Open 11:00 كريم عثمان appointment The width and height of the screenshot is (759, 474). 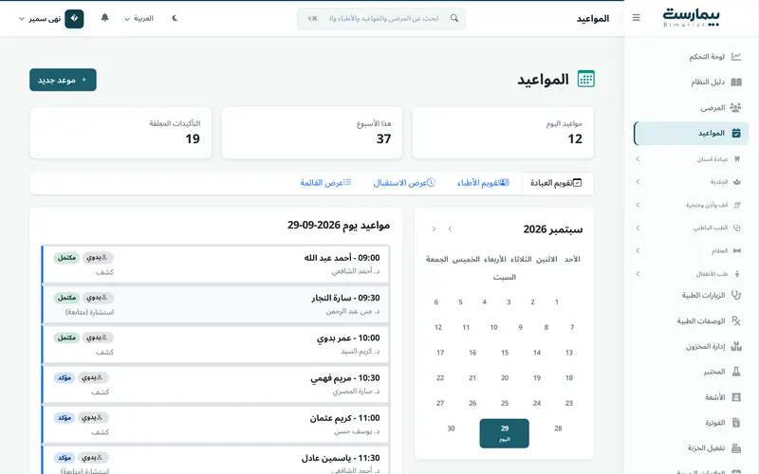(216, 425)
